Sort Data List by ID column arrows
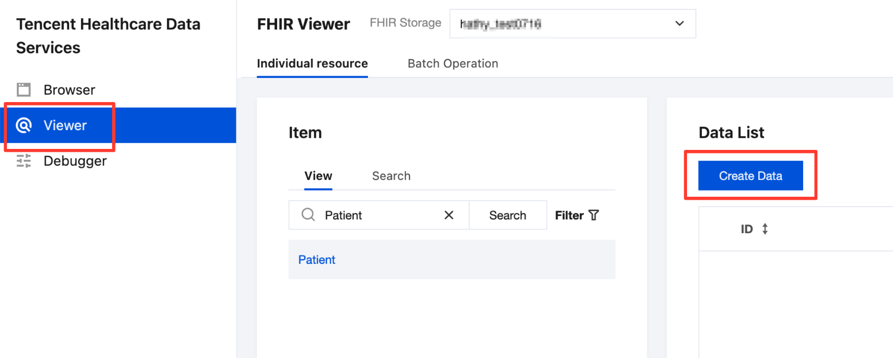The width and height of the screenshot is (893, 358). (765, 229)
